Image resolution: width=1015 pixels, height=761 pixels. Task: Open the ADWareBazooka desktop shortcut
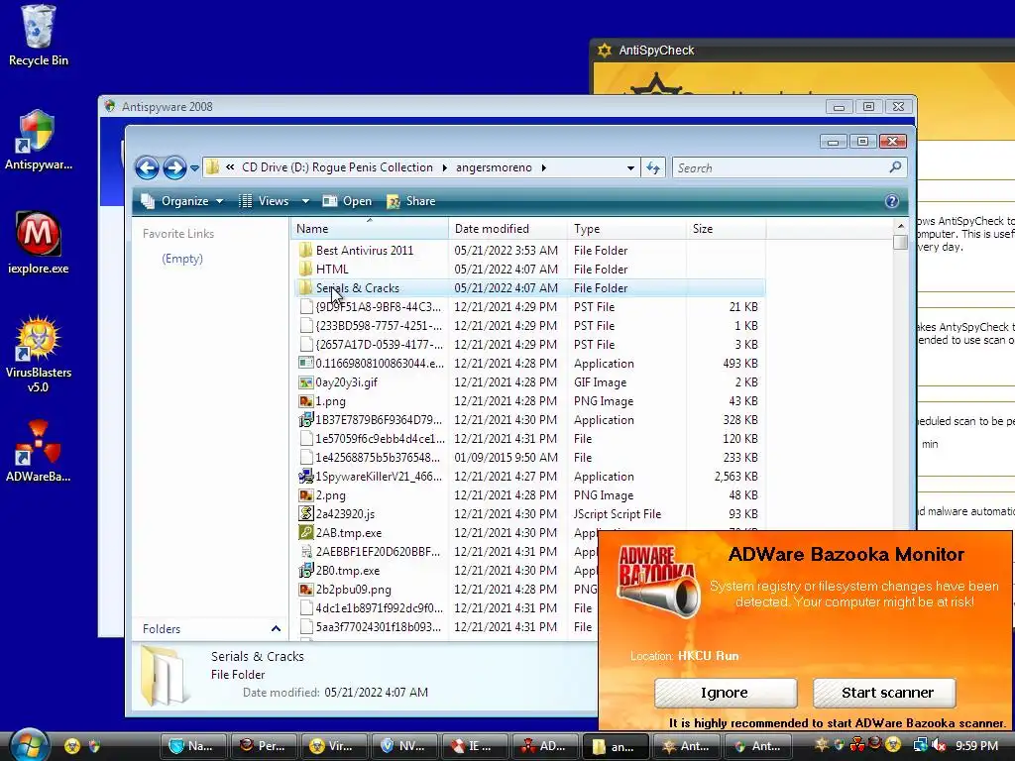tap(39, 451)
